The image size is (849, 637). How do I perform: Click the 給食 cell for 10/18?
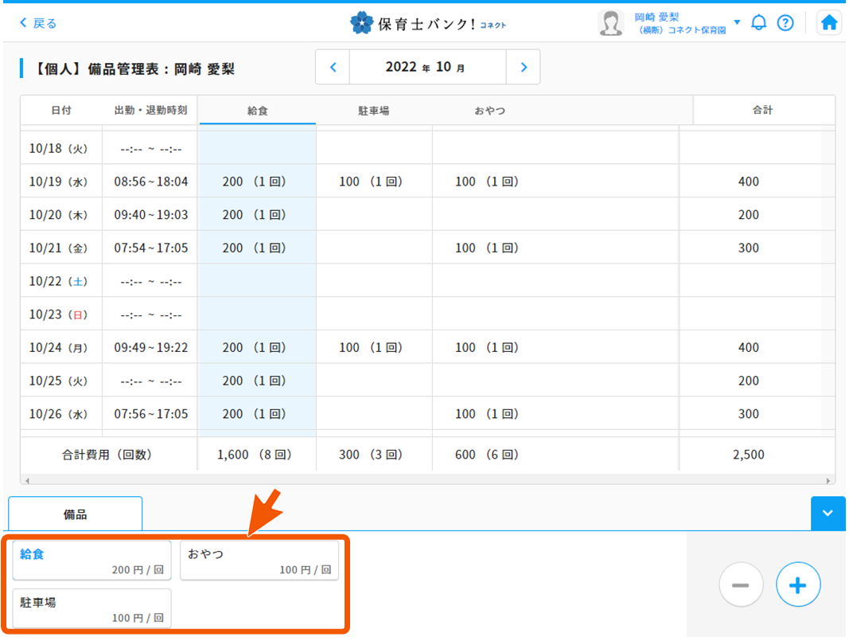(257, 148)
